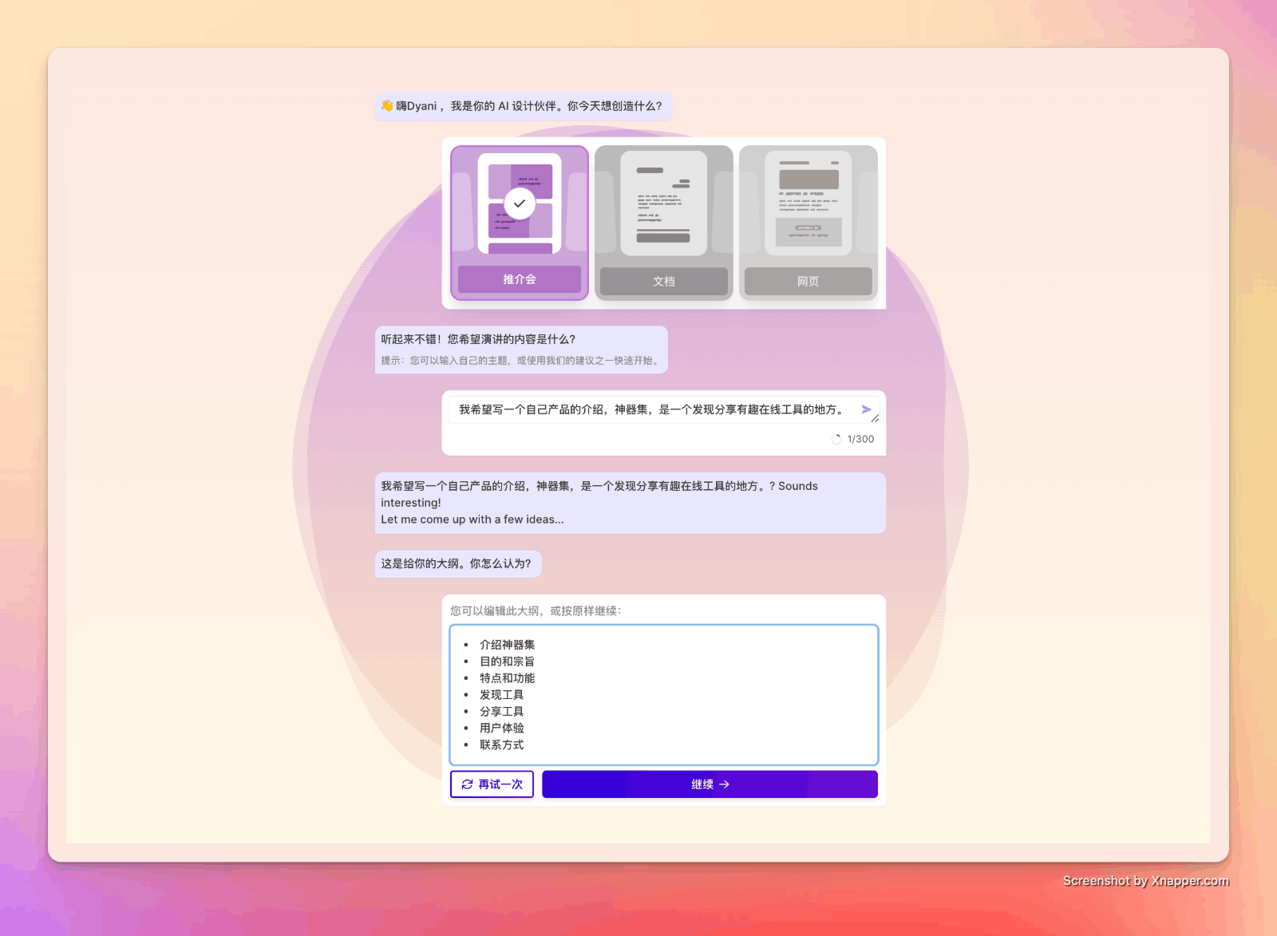Click the Screenshot by Xnapper.com watermark
Screen dimensions: 1277x936
click(1145, 881)
